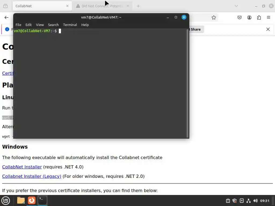Close the terminal window with blue X

click(184, 17)
